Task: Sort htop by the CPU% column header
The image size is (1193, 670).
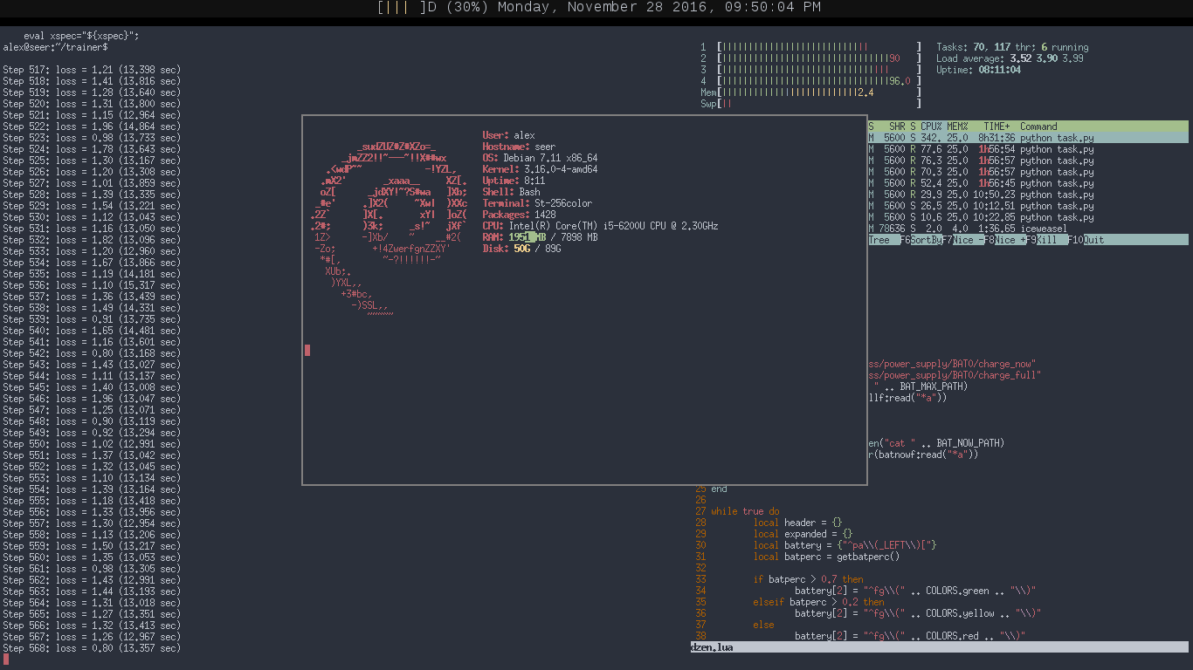Action: click(x=931, y=126)
